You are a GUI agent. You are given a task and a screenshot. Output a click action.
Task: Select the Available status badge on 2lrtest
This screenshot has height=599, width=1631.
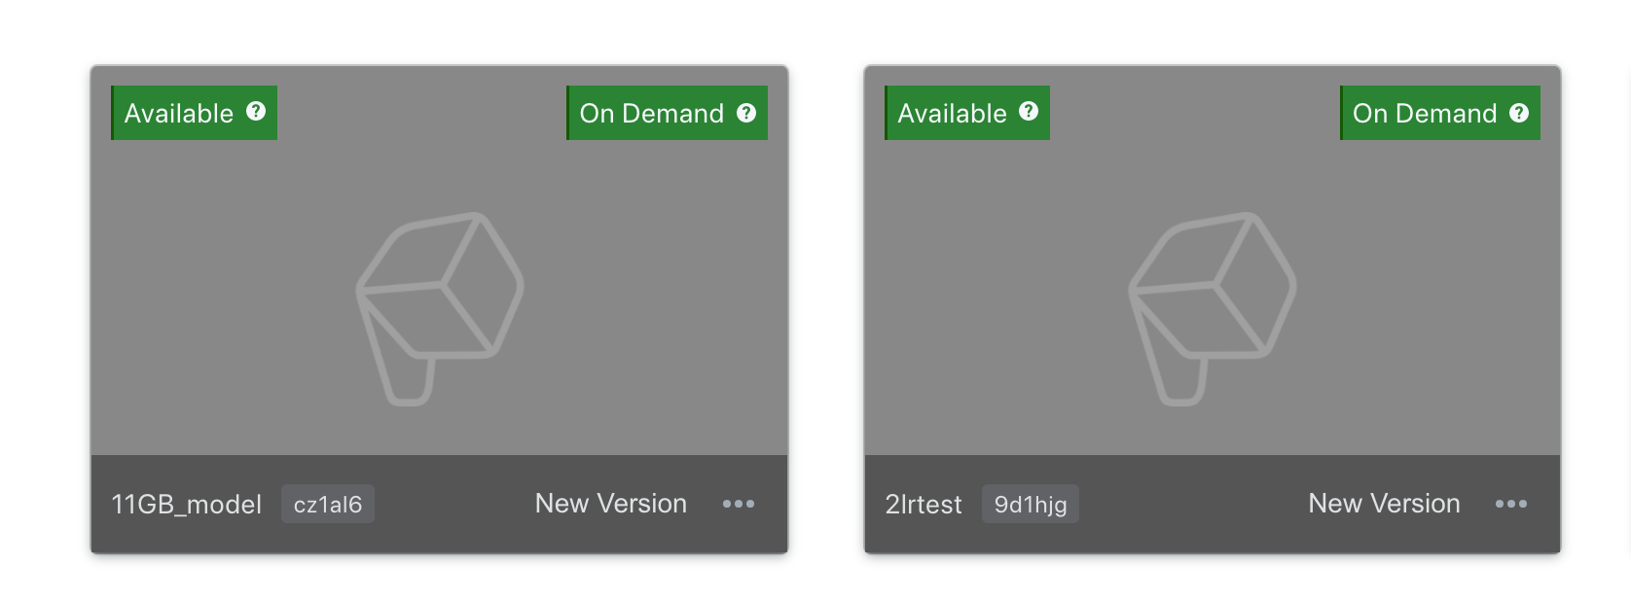pyautogui.click(x=966, y=113)
